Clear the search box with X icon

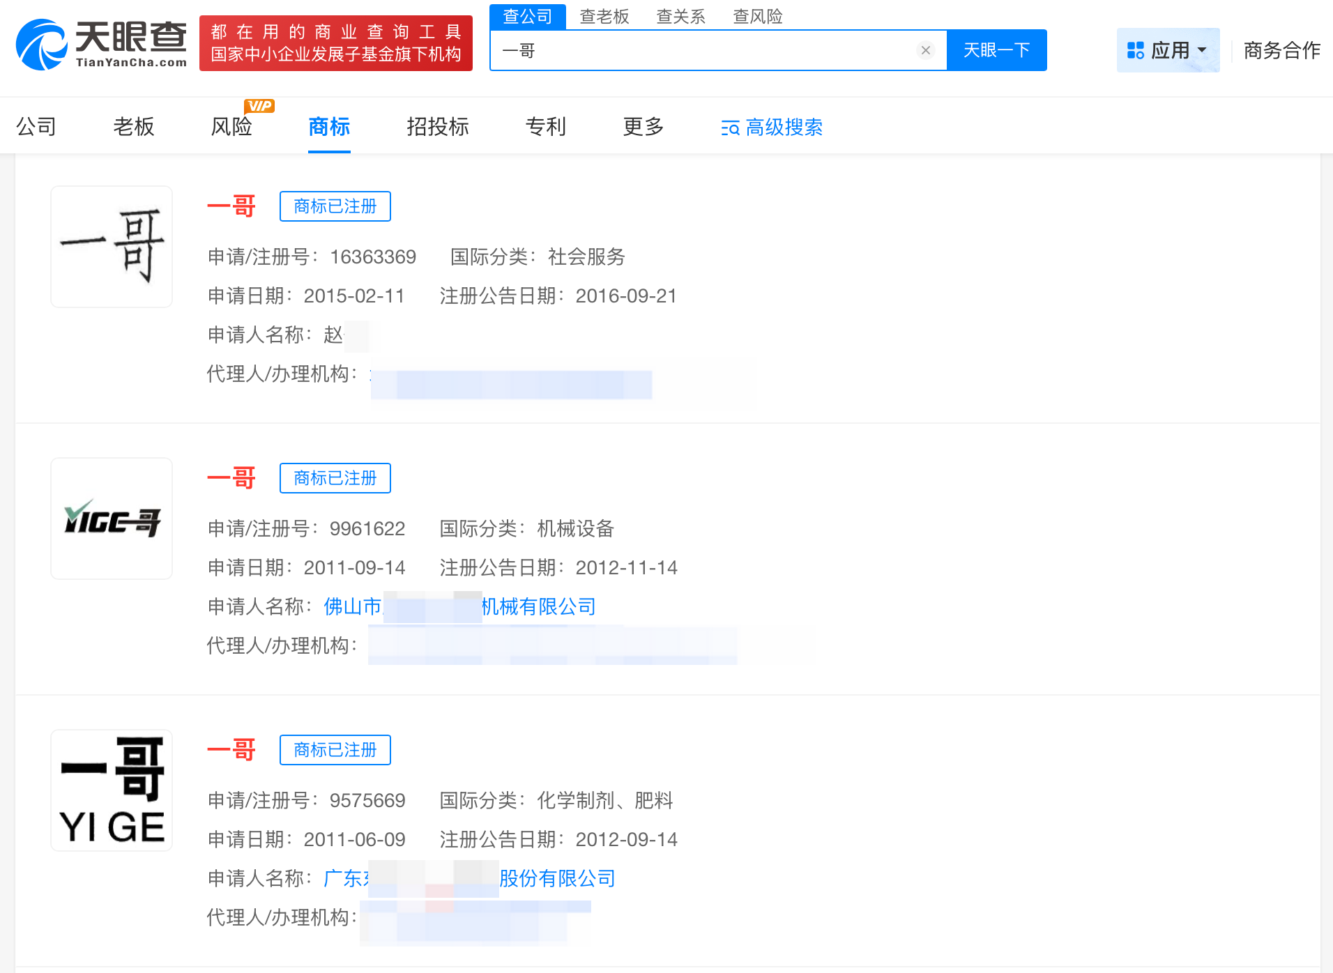(925, 50)
